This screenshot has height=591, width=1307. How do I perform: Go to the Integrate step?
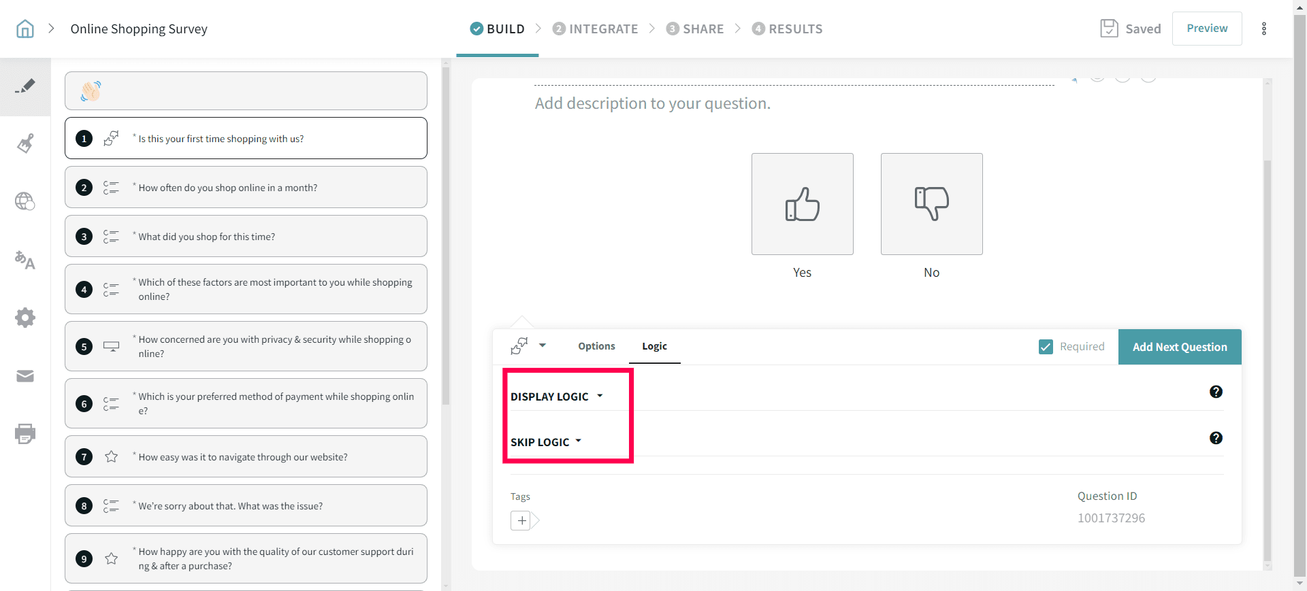coord(596,29)
